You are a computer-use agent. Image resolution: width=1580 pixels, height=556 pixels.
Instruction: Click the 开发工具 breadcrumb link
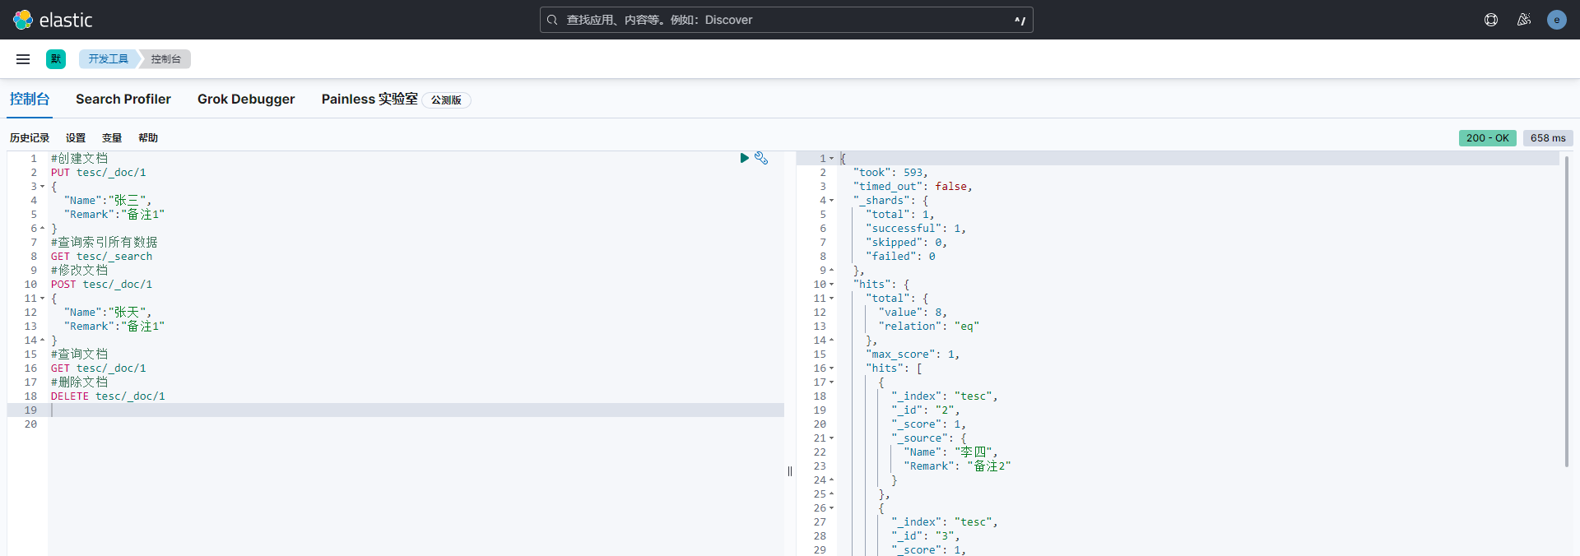[109, 59]
